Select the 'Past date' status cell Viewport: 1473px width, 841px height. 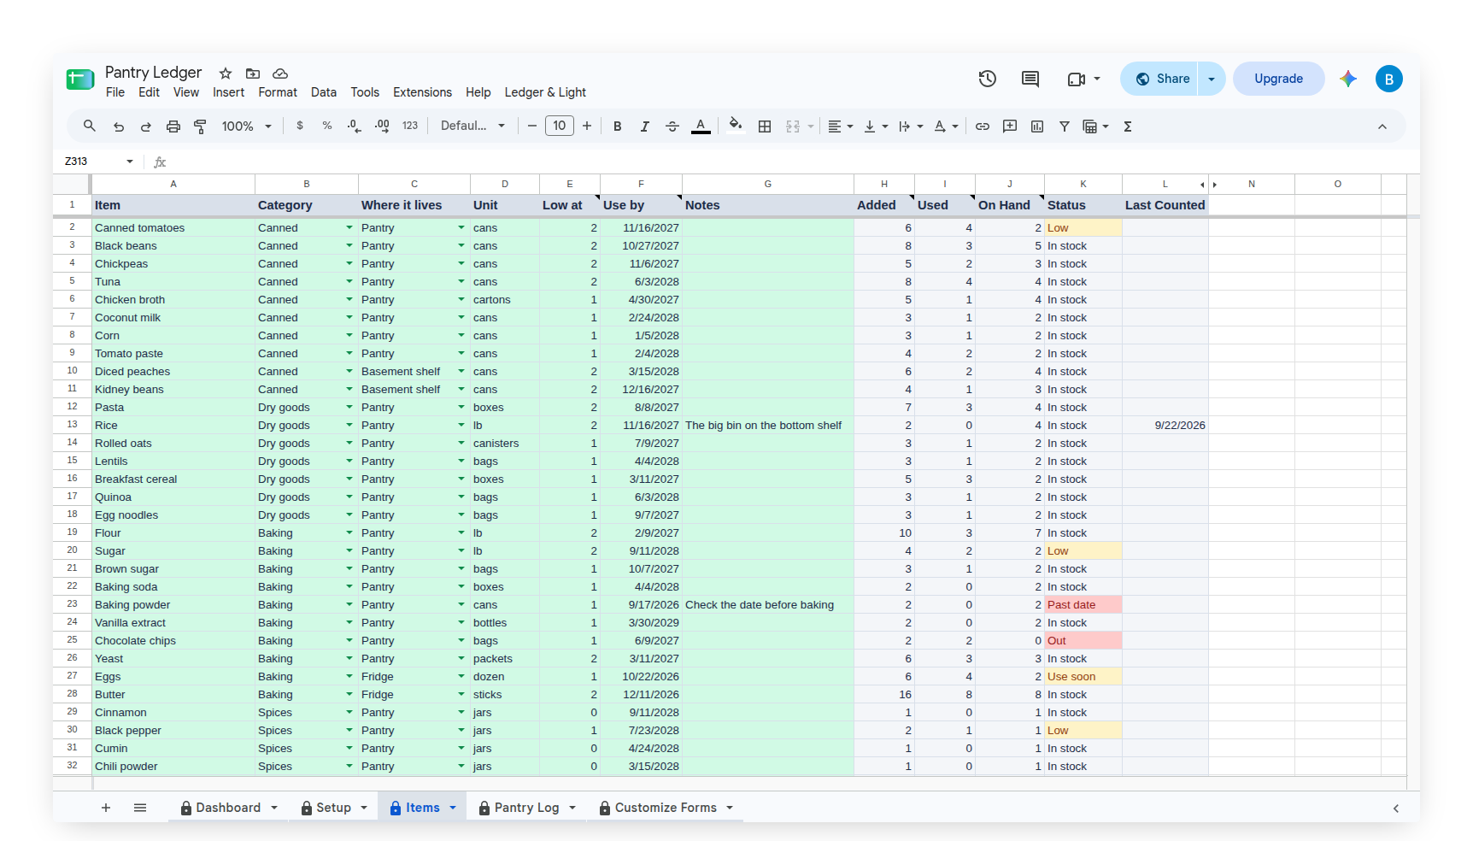(x=1083, y=605)
